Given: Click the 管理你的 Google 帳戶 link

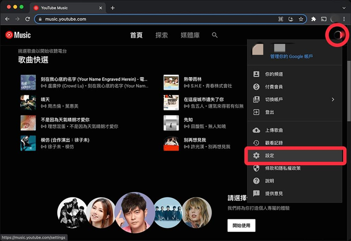Looking at the screenshot, I should [x=291, y=57].
